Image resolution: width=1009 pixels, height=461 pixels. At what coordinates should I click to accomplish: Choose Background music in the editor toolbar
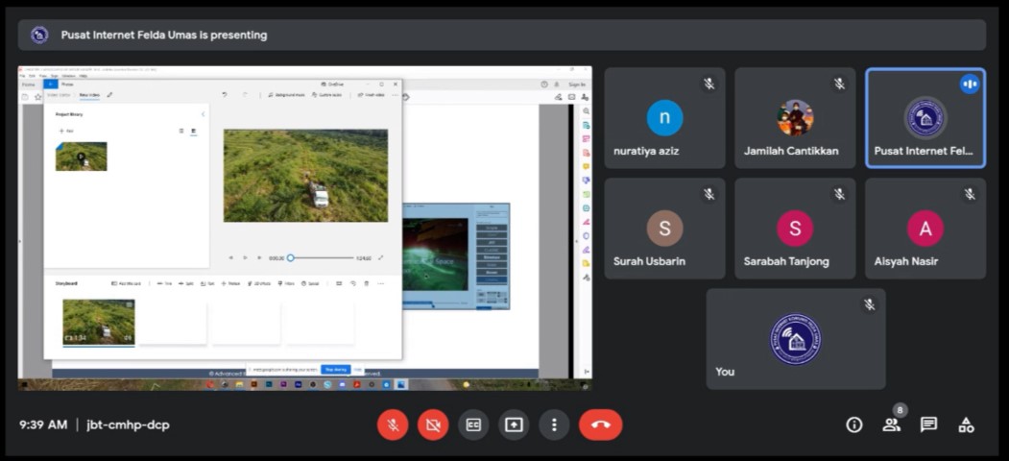pos(287,95)
